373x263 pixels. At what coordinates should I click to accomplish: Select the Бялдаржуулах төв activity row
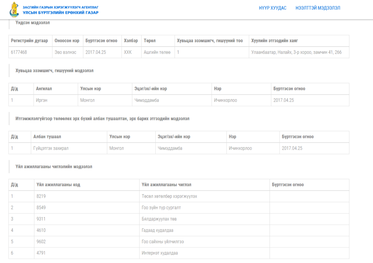pyautogui.click(x=179, y=219)
